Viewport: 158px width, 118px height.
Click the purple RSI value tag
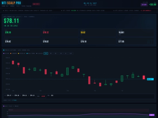152,115
